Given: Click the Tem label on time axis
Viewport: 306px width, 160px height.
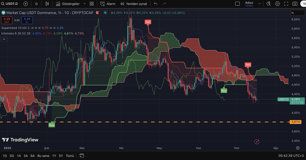Looking at the screenshot, I should (x=237, y=148).
